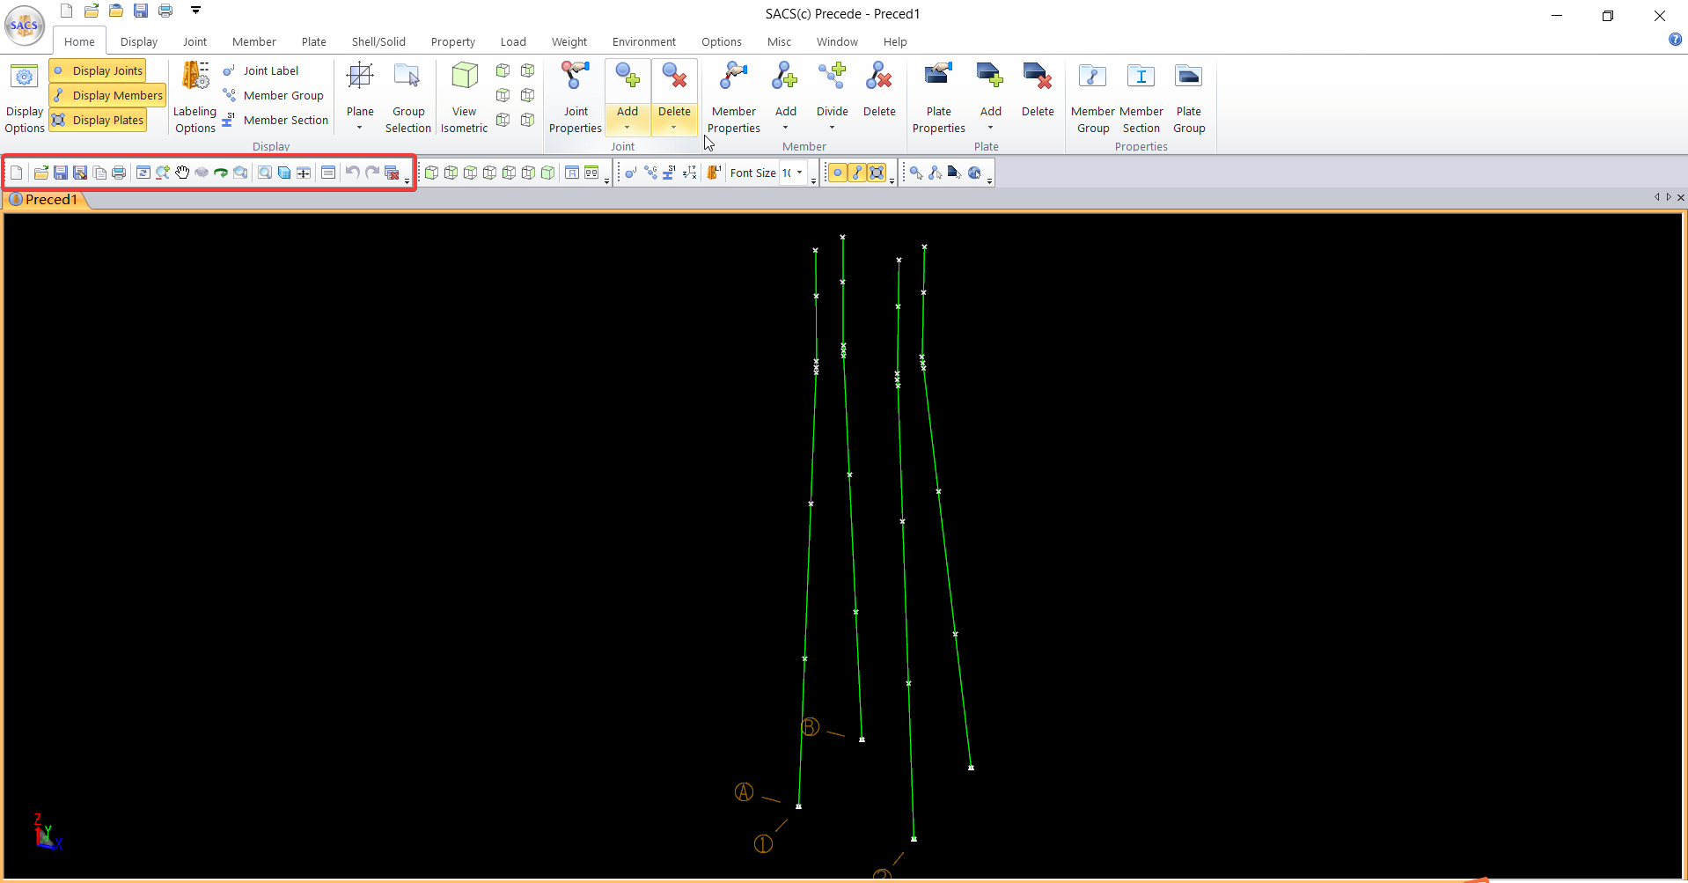Click the Undo arrow in toolbar
Viewport: 1688px width, 883px height.
coord(352,173)
